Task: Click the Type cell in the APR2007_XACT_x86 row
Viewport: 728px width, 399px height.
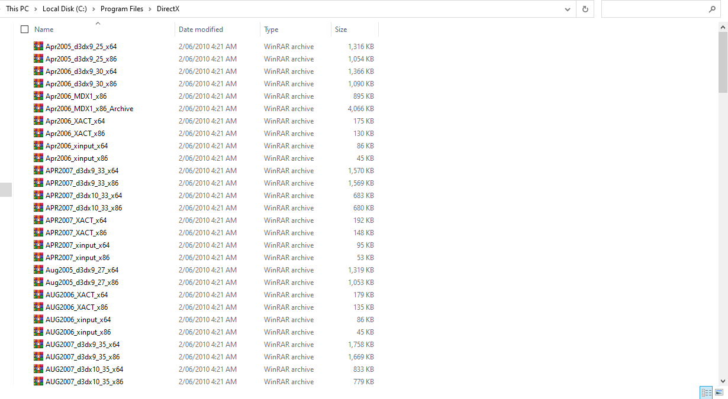Action: coord(289,233)
